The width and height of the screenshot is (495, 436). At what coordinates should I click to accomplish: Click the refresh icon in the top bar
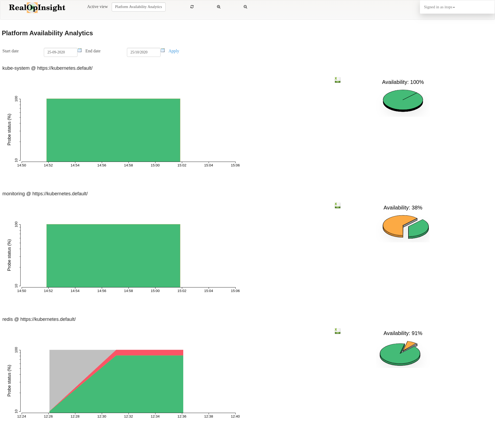[x=192, y=7]
